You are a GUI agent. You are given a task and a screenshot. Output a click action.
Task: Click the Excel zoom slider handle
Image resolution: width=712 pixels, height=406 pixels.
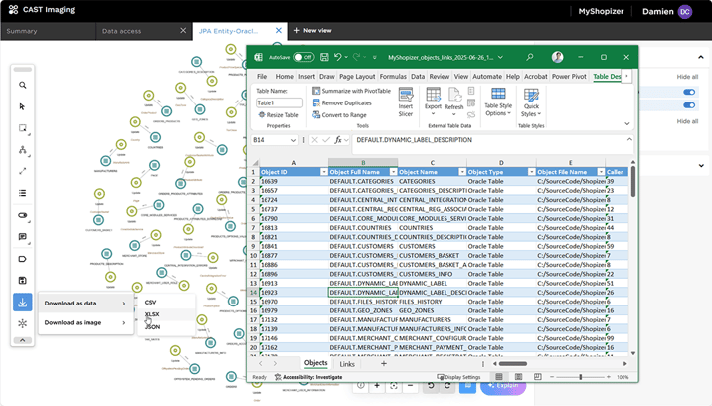[580, 377]
